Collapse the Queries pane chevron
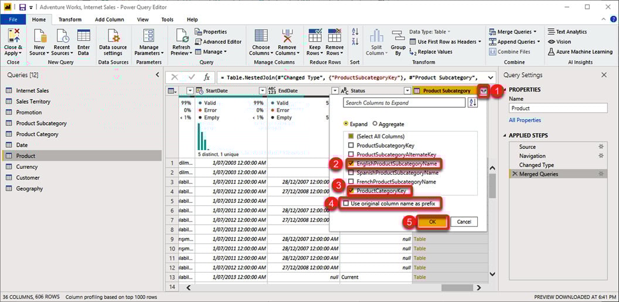The image size is (619, 302). 157,74
